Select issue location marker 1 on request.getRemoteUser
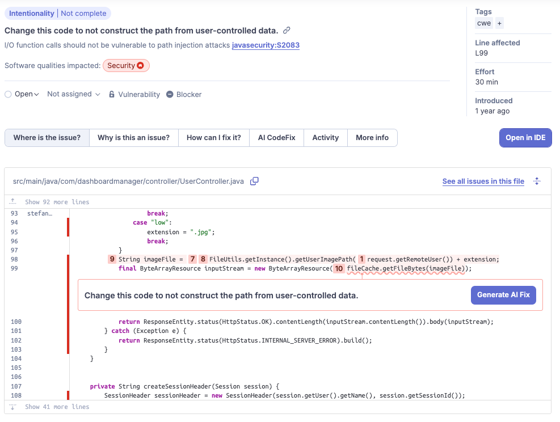The height and width of the screenshot is (422, 560). tap(361, 259)
